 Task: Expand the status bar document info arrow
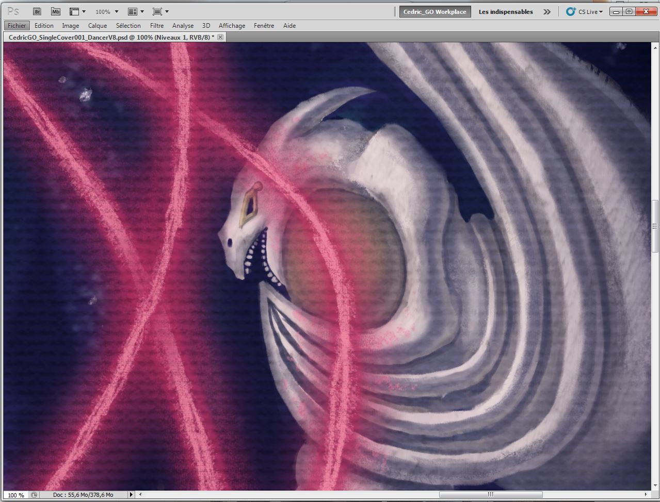coord(131,495)
